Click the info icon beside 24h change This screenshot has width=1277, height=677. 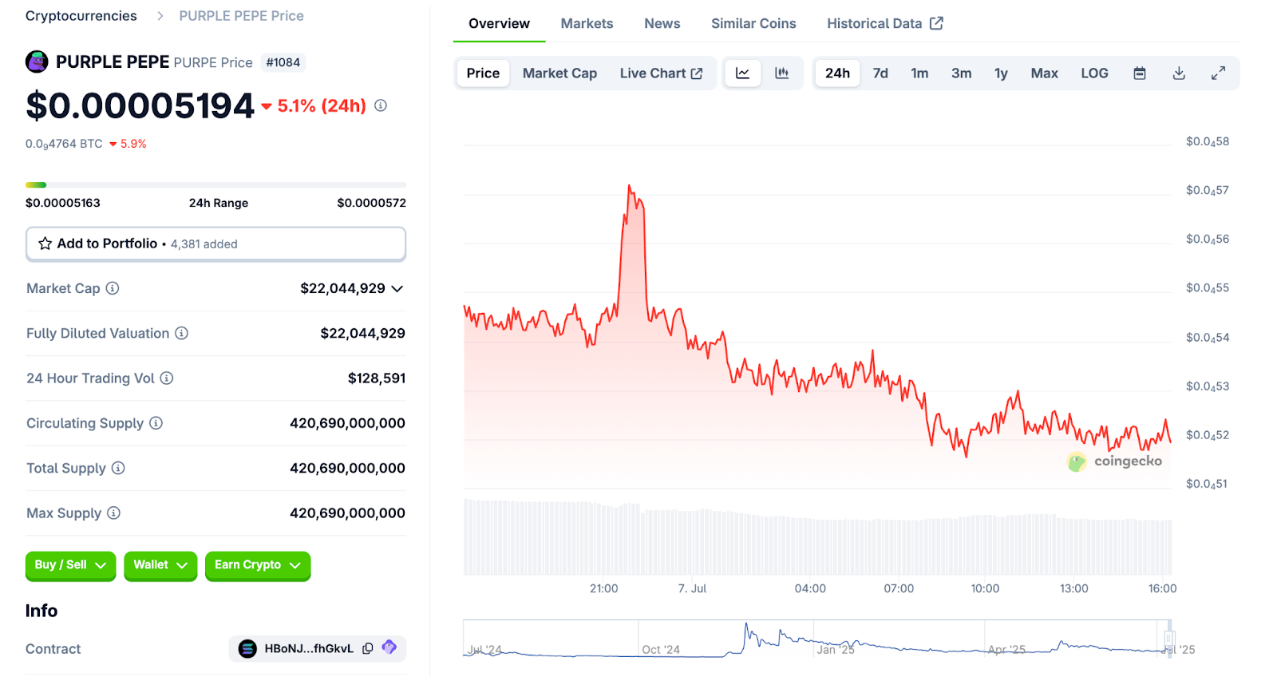(x=381, y=105)
